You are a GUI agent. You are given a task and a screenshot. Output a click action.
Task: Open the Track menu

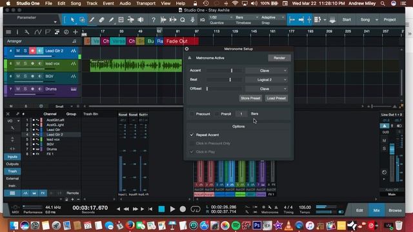coord(92,3)
